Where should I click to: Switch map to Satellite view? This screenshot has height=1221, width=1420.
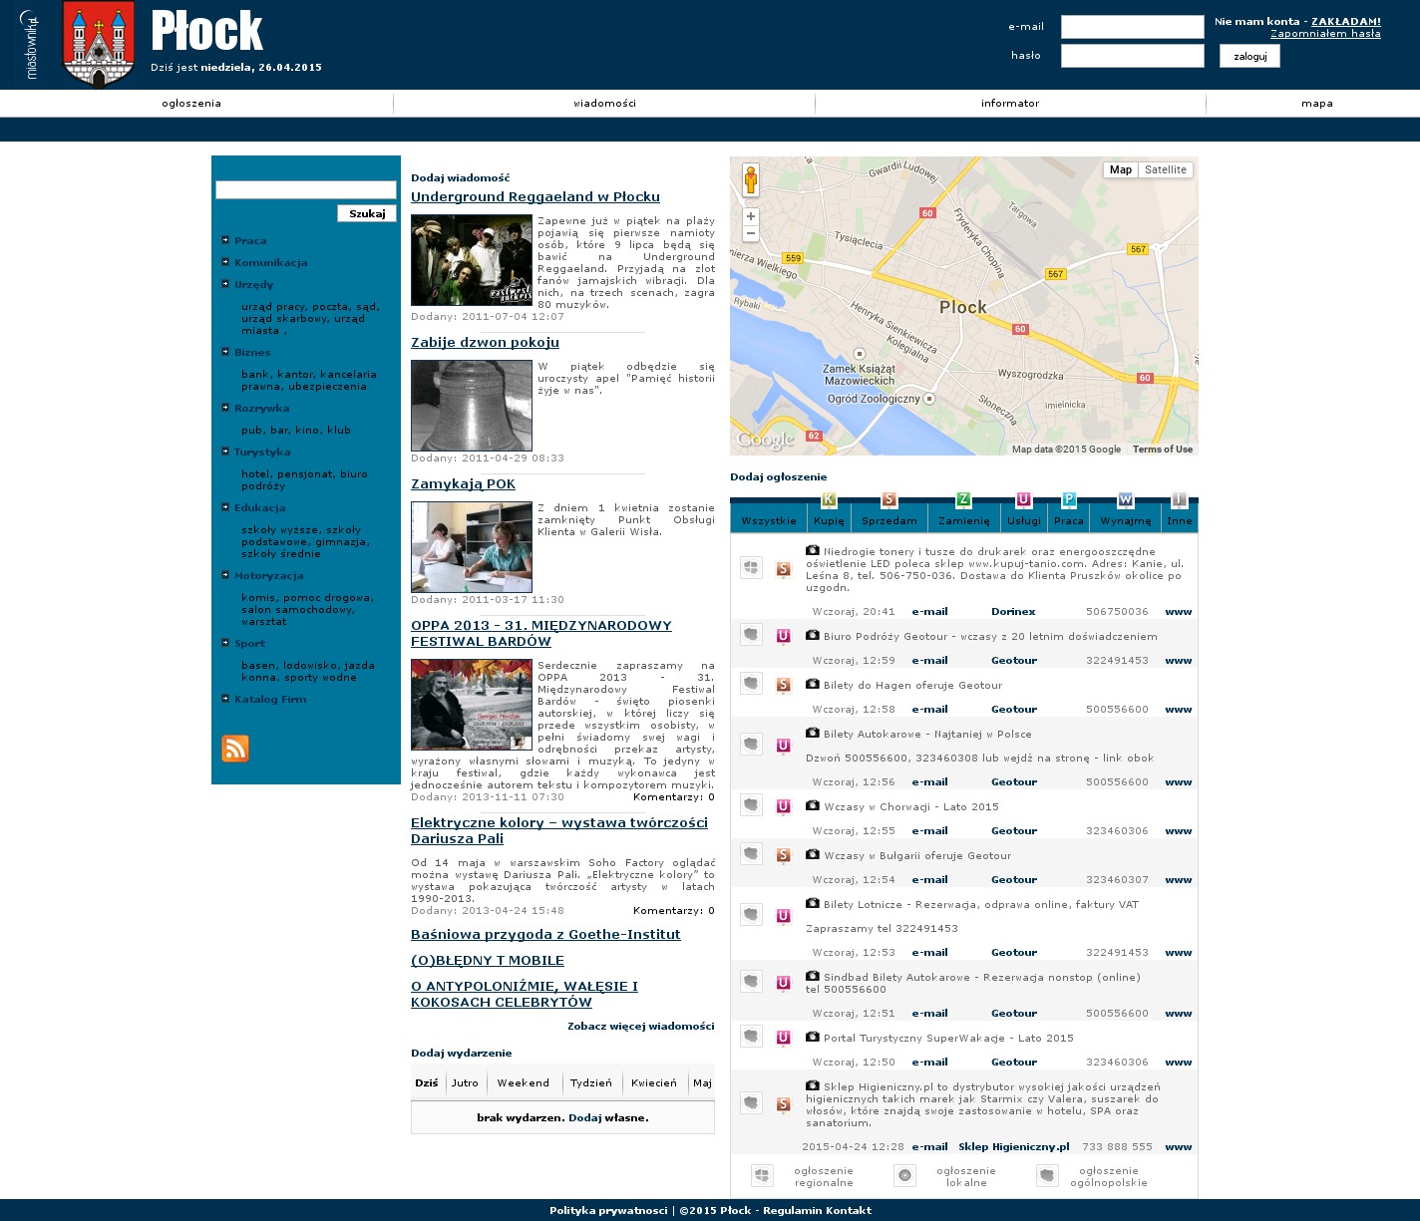coord(1165,170)
